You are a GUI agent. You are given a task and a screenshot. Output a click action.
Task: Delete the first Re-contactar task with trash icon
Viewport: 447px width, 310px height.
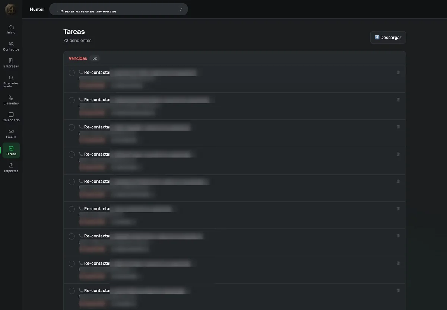pos(398,72)
